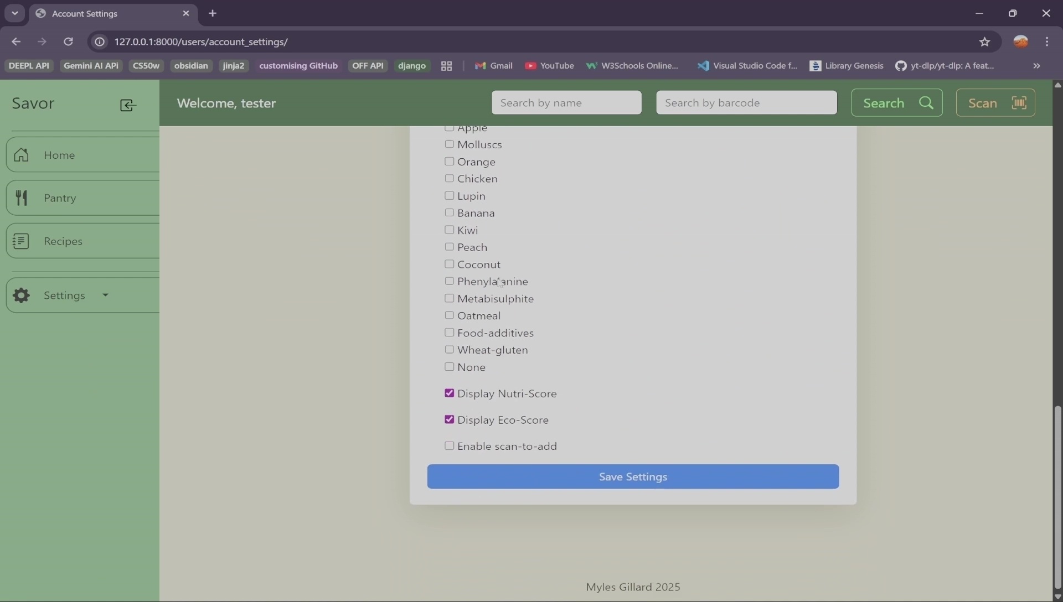Click inside the Search by name field
Viewport: 1063px width, 602px height.
[566, 102]
